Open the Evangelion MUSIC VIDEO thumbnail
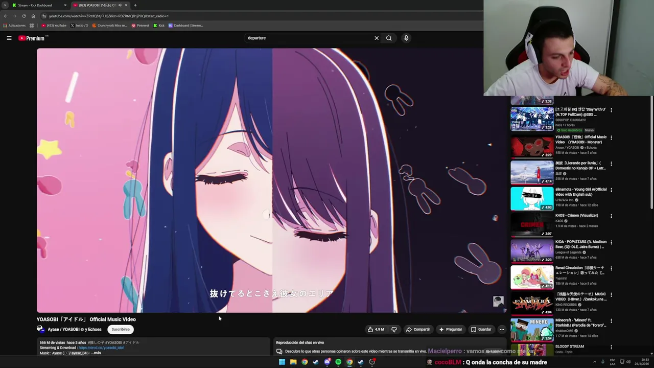 (x=532, y=303)
